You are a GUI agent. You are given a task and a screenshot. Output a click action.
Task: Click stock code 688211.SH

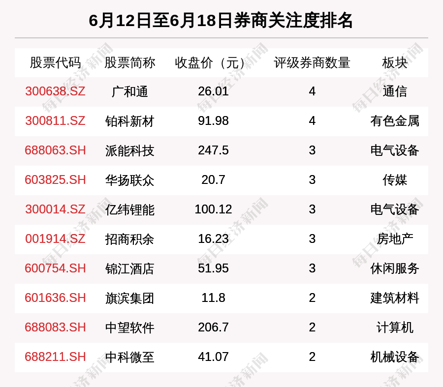(55, 357)
